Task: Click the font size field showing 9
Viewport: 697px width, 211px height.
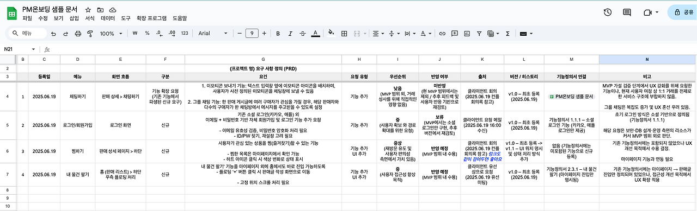Action: [252, 34]
